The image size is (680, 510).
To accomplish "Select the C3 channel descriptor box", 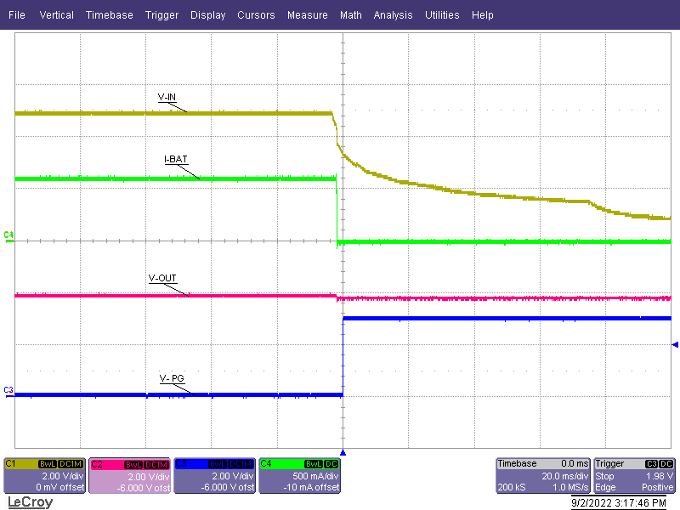I will click(x=214, y=478).
